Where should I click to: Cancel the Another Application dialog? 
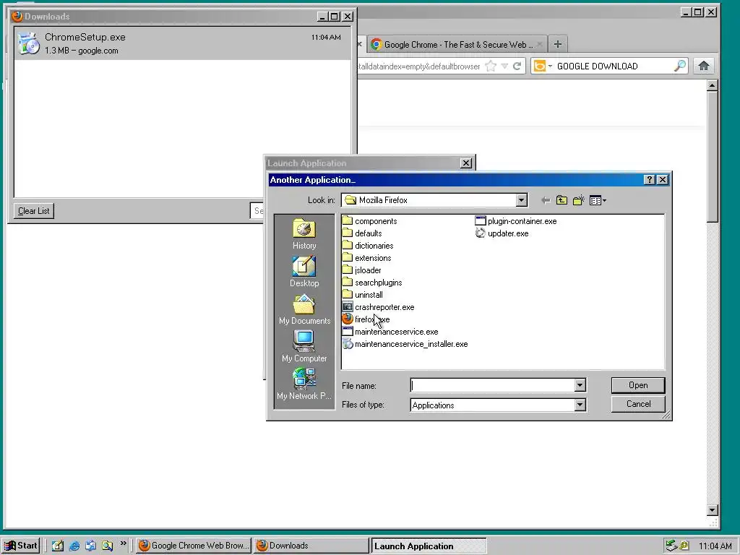(638, 404)
